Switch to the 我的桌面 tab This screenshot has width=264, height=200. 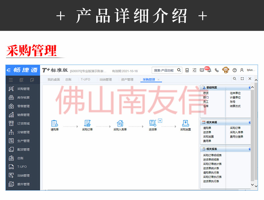pyautogui.click(x=54, y=80)
